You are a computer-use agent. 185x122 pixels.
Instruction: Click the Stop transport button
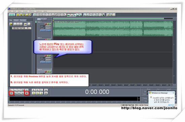coord(11,90)
